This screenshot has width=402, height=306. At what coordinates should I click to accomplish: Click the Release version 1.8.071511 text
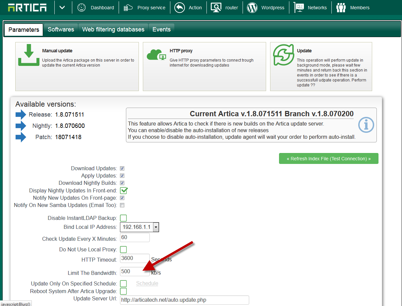point(70,115)
